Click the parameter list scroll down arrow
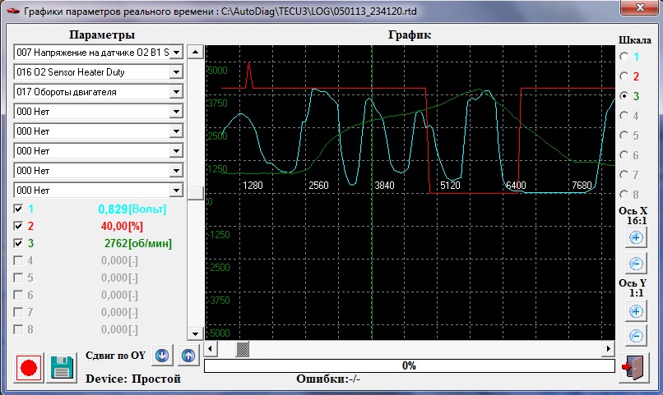The image size is (663, 395). (195, 334)
